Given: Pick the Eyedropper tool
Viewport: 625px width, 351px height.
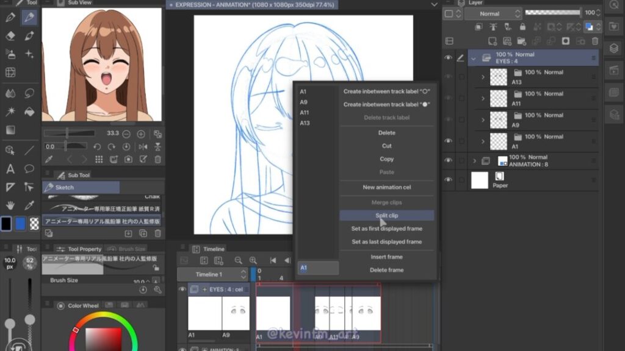Looking at the screenshot, I should (x=29, y=205).
